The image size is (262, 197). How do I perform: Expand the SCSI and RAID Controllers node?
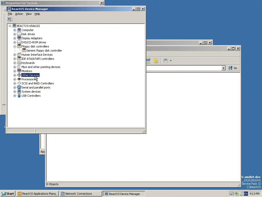pyautogui.click(x=15, y=83)
